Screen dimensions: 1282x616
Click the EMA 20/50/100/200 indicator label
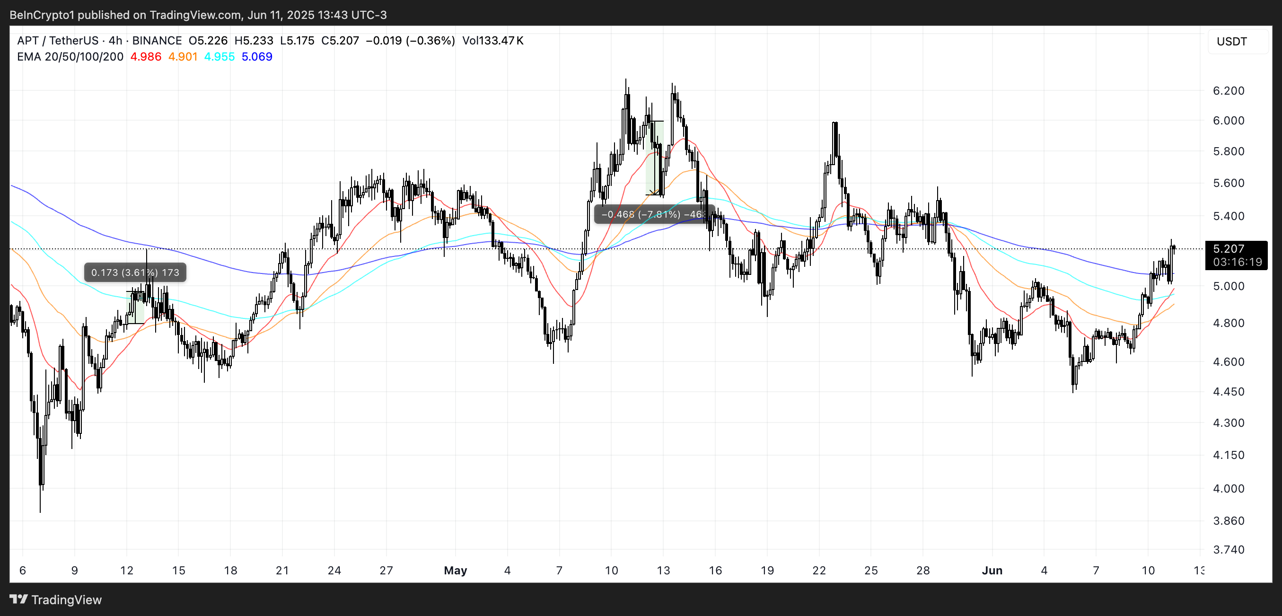click(x=70, y=57)
